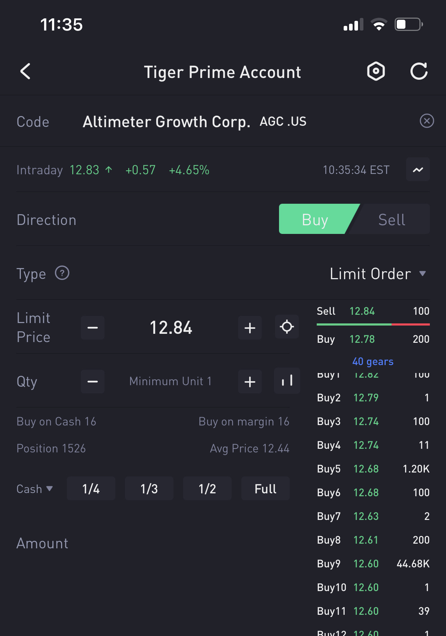Decrease the limit price with minus
This screenshot has height=636, width=446.
click(x=93, y=328)
